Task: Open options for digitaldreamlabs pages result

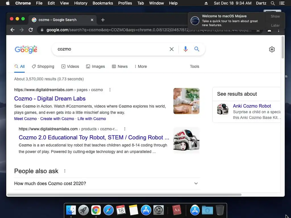Action: [x=110, y=90]
